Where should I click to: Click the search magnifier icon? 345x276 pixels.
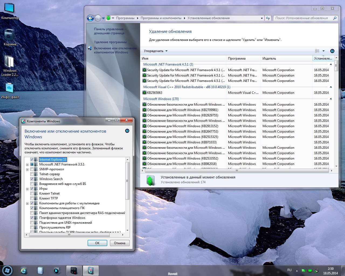(x=335, y=18)
